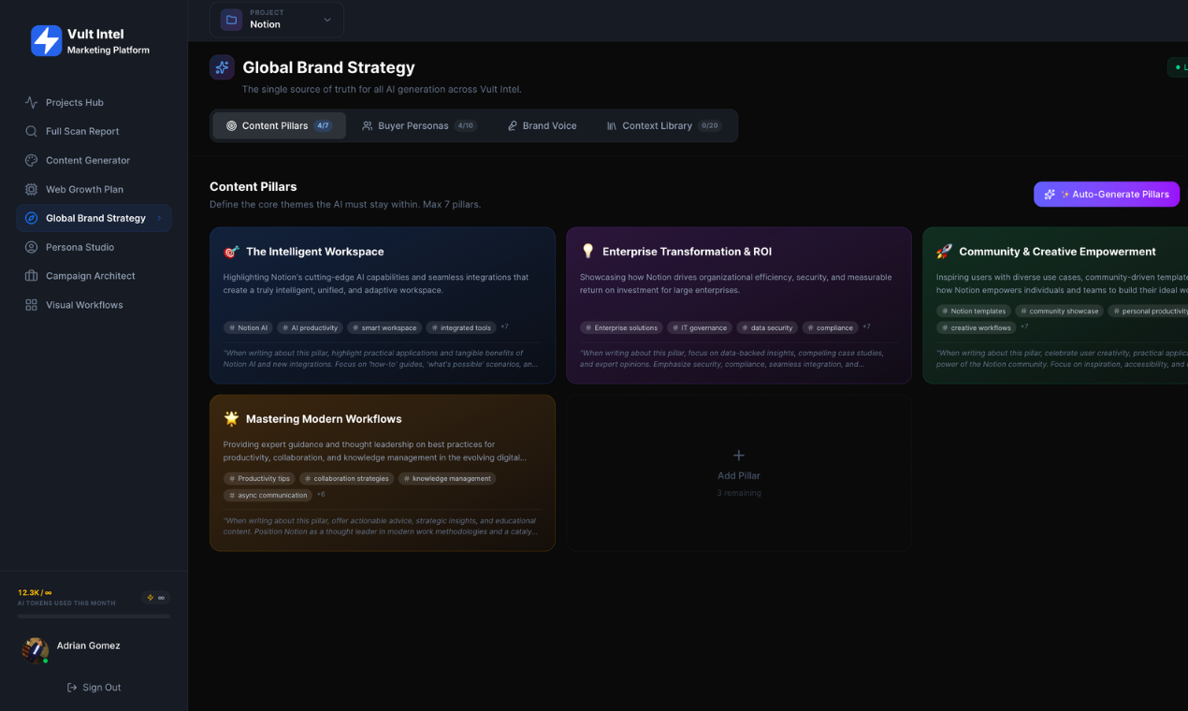Screen dimensions: 1188x711
Task: Click the Auto-Generate Pillars button
Action: click(x=1106, y=194)
